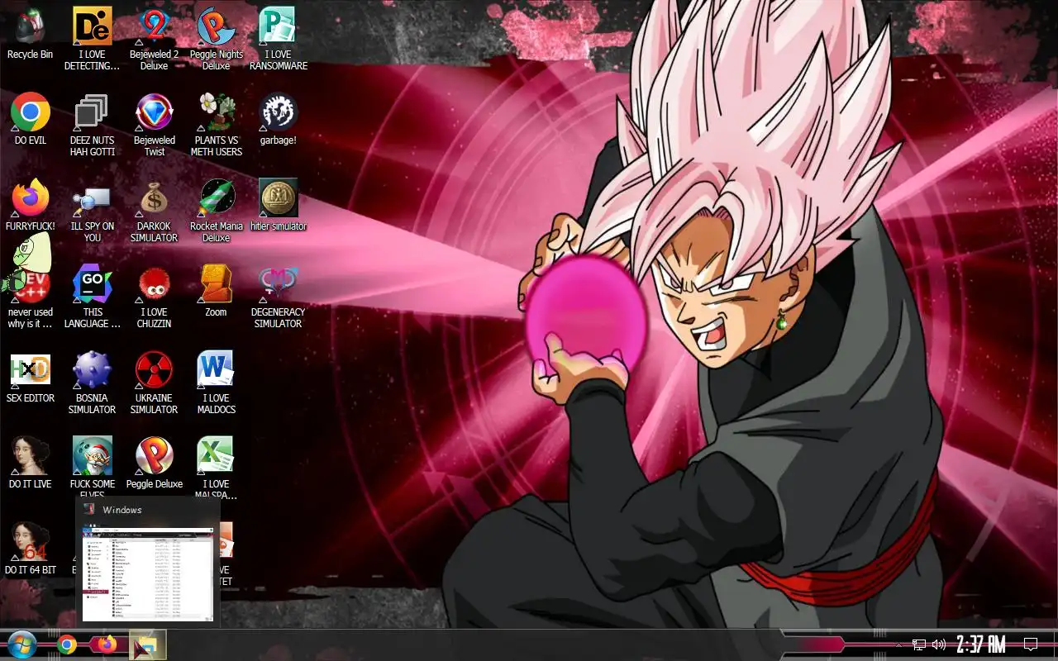Image resolution: width=1058 pixels, height=661 pixels.
Task: Click the File Explorer taskbar button
Action: (148, 645)
